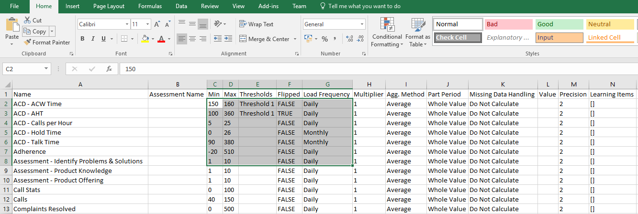Select the column H header
The height and width of the screenshot is (214, 638).
point(369,85)
